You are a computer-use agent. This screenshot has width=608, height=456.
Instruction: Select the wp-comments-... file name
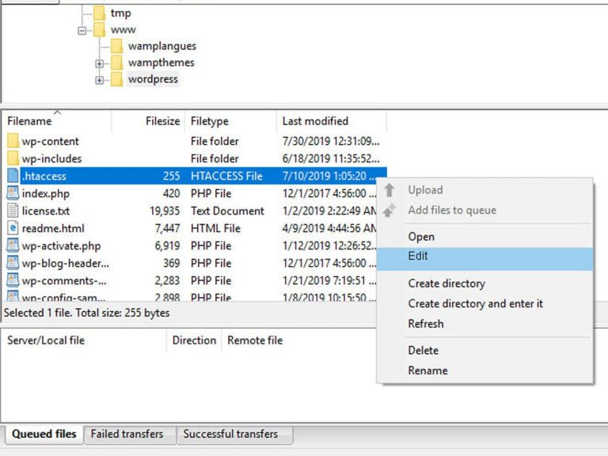[64, 281]
